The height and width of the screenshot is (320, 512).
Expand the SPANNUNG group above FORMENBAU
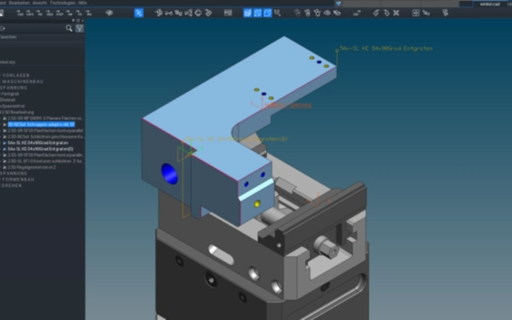(13, 173)
